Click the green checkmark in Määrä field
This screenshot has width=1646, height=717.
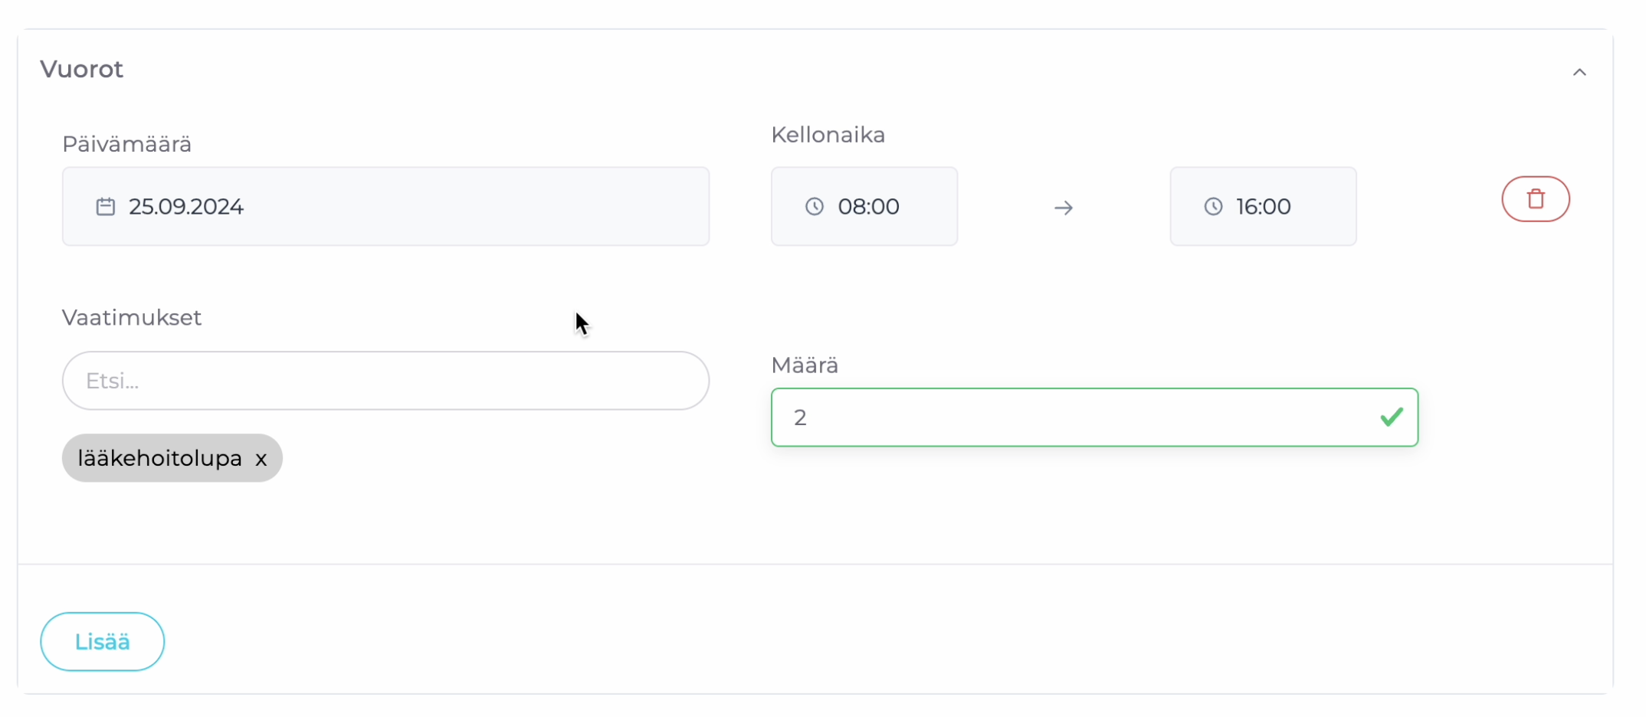[1391, 417]
